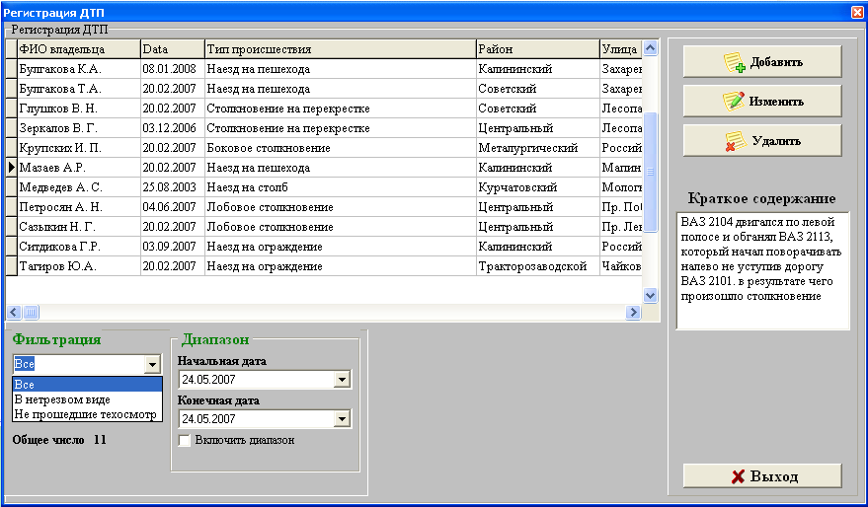Select Все in the filter list

point(88,385)
